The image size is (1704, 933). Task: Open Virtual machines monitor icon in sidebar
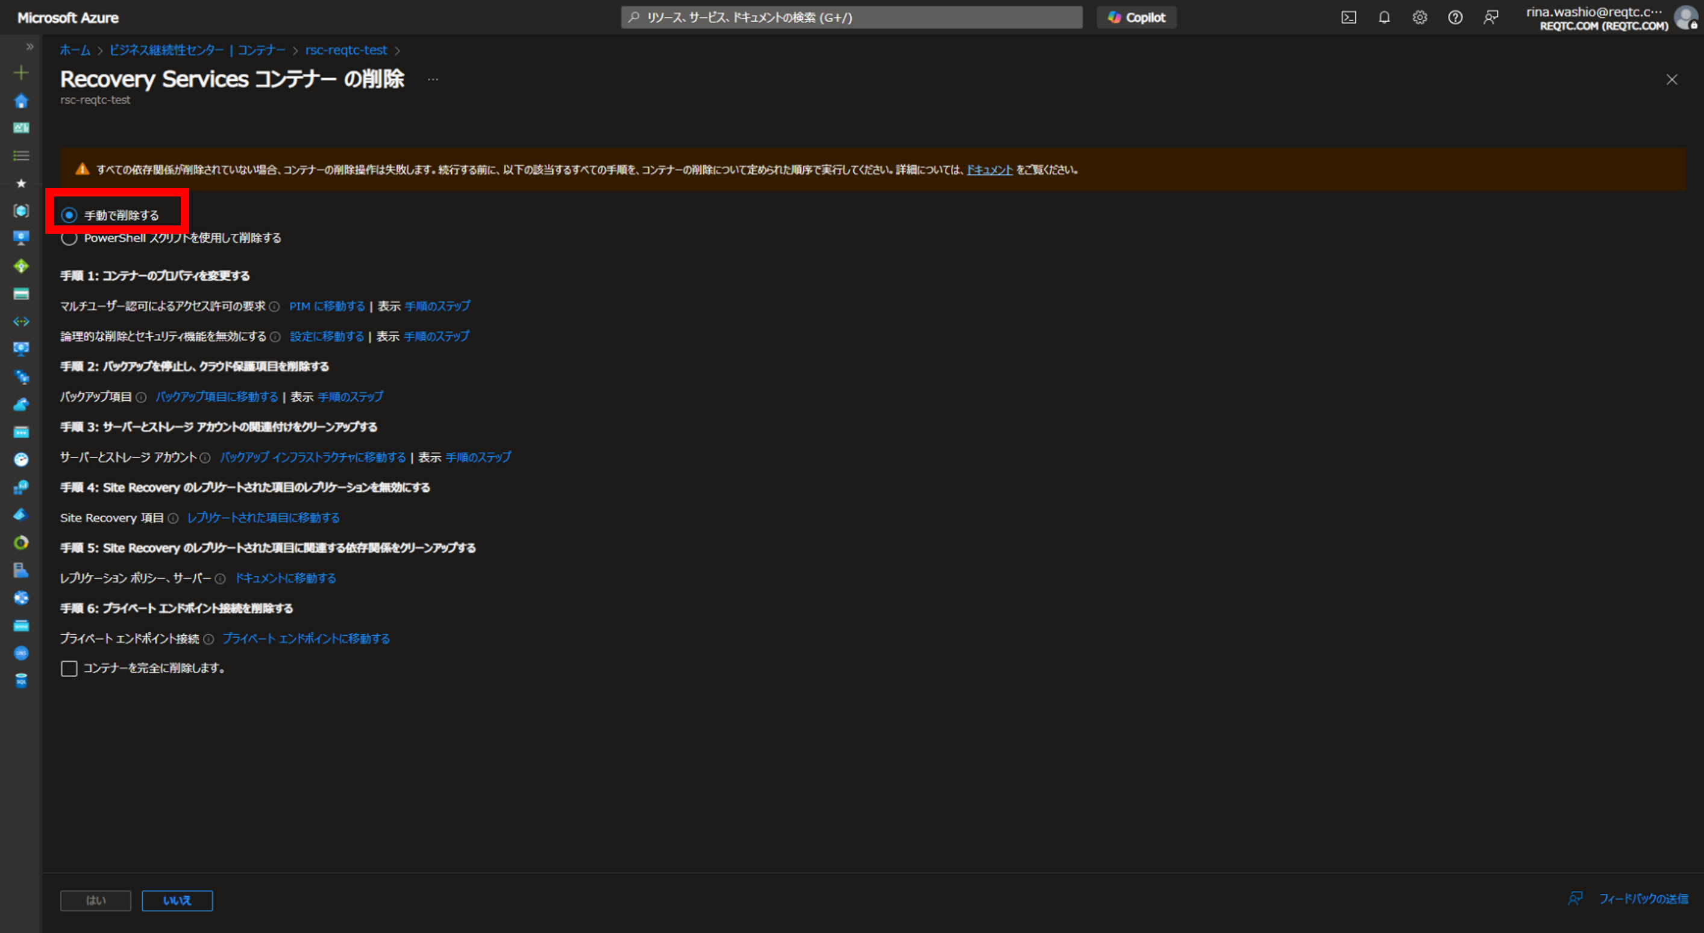(21, 238)
